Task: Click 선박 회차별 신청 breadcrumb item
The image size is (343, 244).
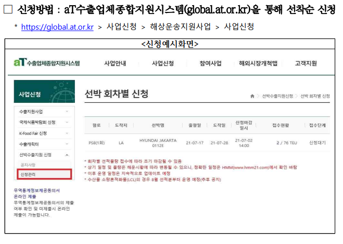Action: pyautogui.click(x=315, y=96)
